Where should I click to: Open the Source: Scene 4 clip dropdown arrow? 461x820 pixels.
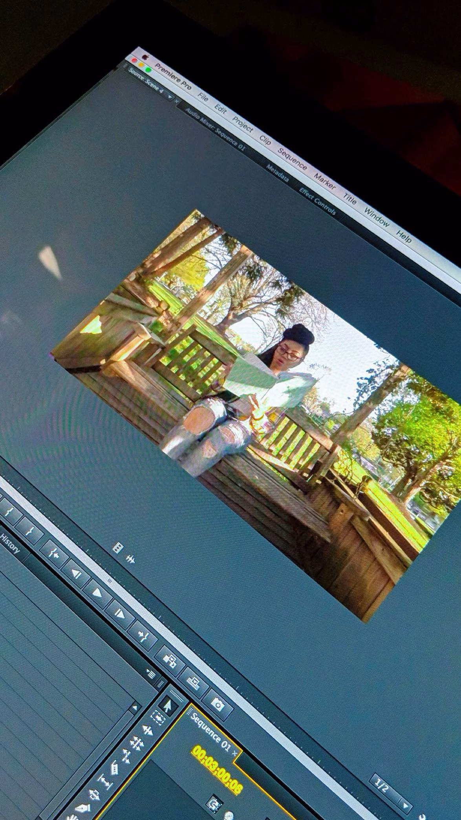[x=170, y=96]
